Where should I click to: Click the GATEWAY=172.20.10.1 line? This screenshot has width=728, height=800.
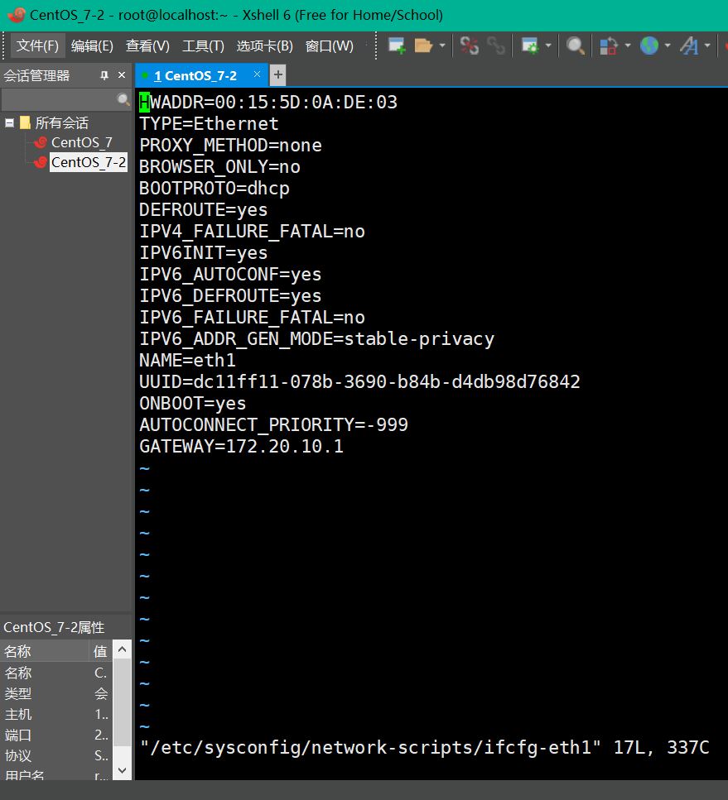241,447
